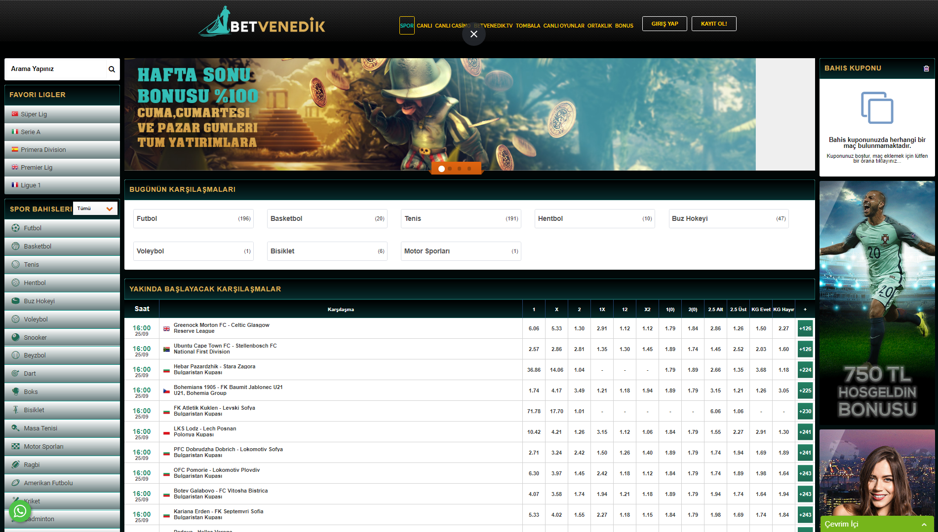Viewport: 938px width, 532px height.
Task: Clear bet slip with trash icon
Action: [x=926, y=69]
